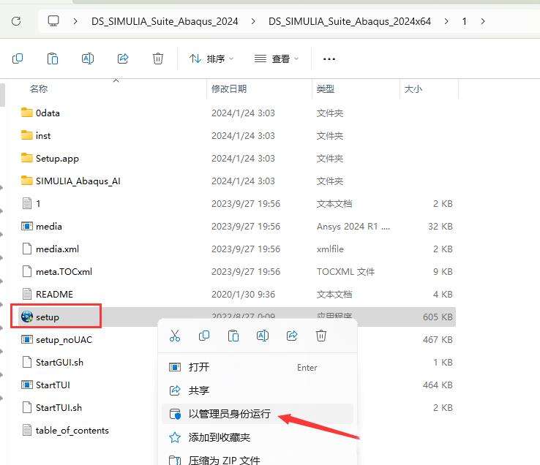540x465 pixels.
Task: Click Share icon in context menu top row
Action: pos(292,336)
